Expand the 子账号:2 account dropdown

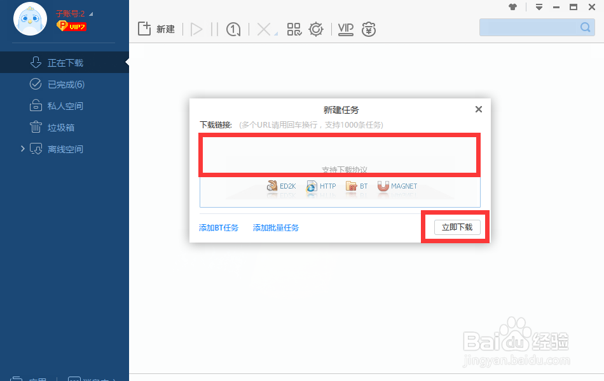coord(92,14)
